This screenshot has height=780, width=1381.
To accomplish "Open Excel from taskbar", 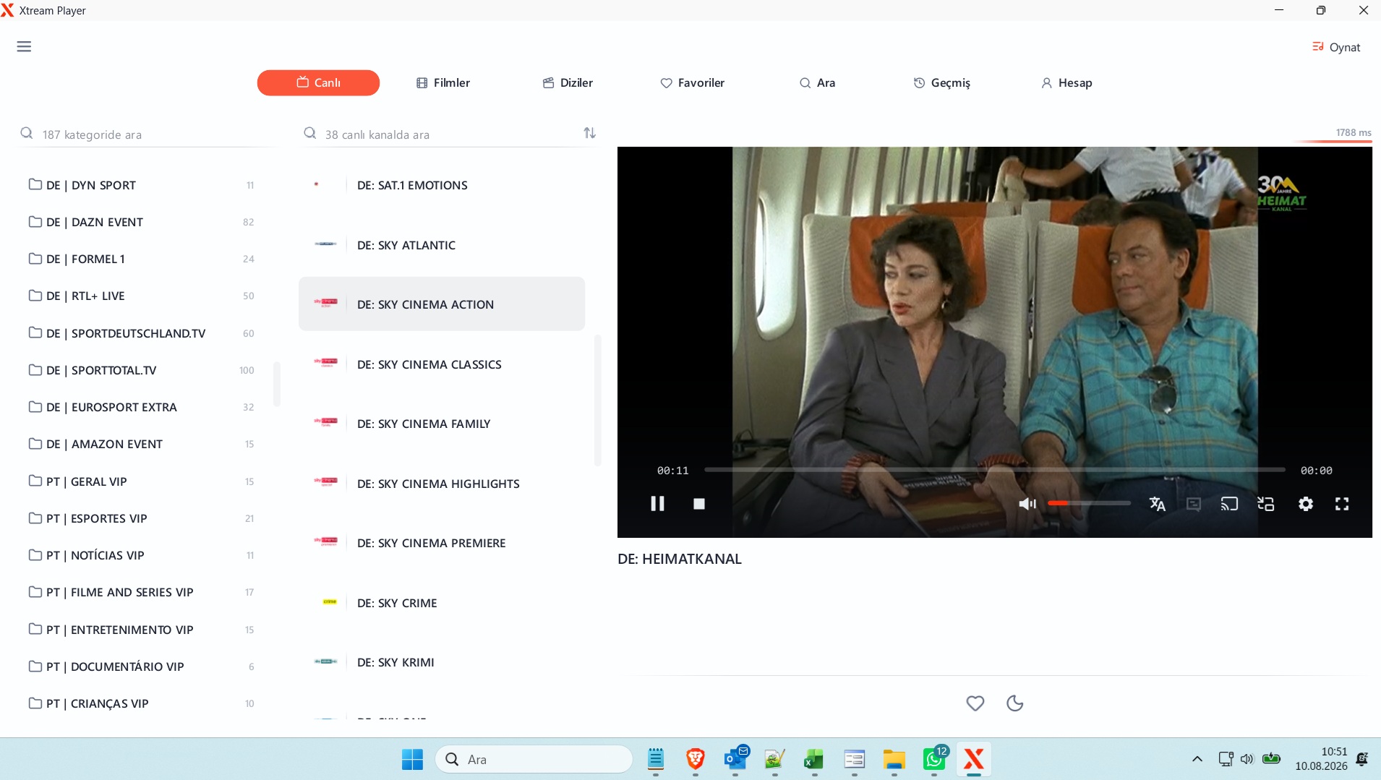I will pos(814,759).
